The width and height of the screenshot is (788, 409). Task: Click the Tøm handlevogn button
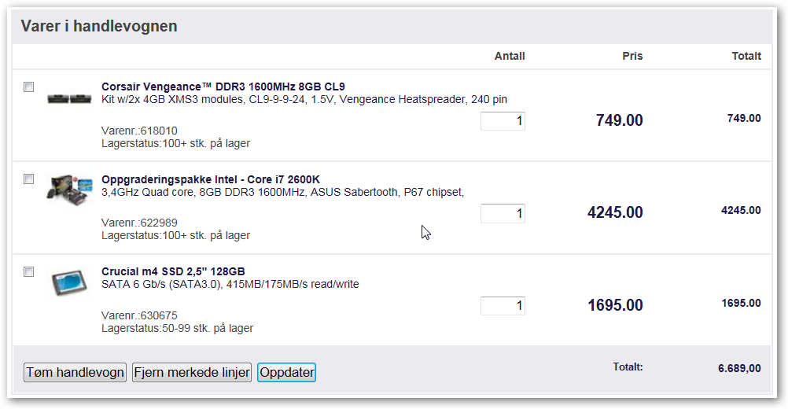(75, 372)
